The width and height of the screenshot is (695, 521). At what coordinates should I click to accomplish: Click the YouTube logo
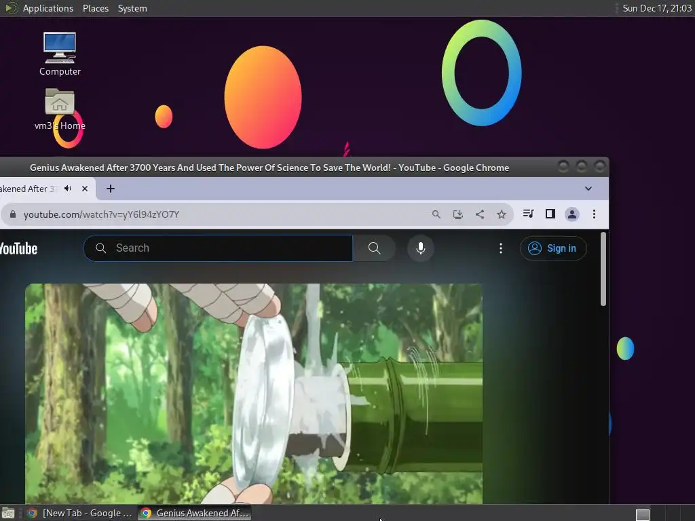[18, 248]
